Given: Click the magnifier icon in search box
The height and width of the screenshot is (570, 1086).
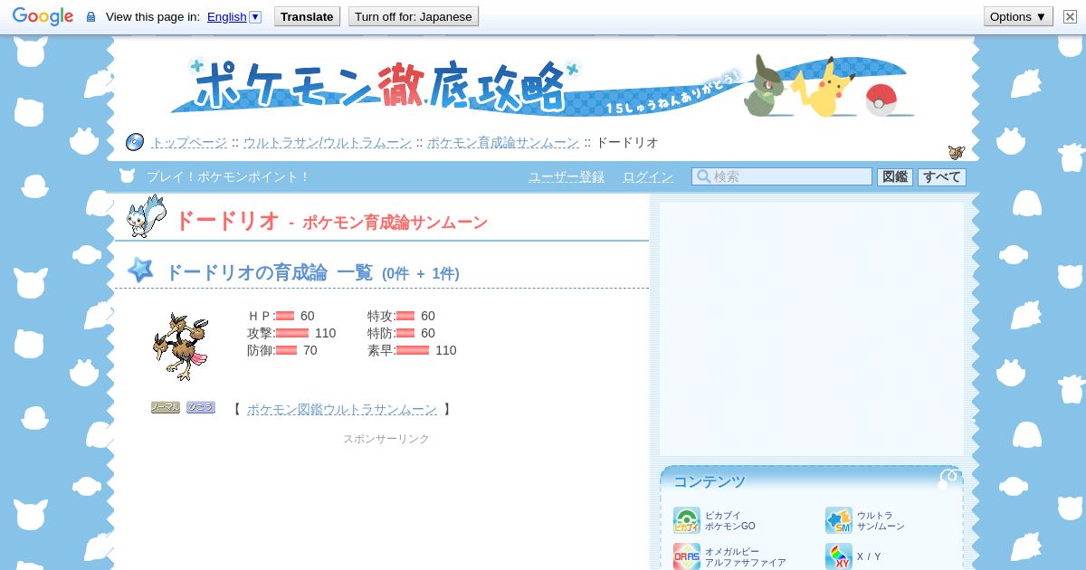Looking at the screenshot, I should click(702, 176).
